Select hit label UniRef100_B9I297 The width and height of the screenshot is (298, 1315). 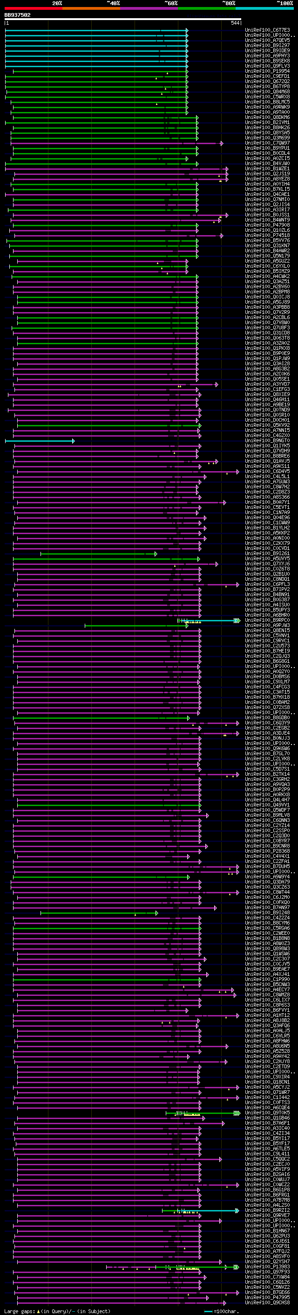click(267, 45)
